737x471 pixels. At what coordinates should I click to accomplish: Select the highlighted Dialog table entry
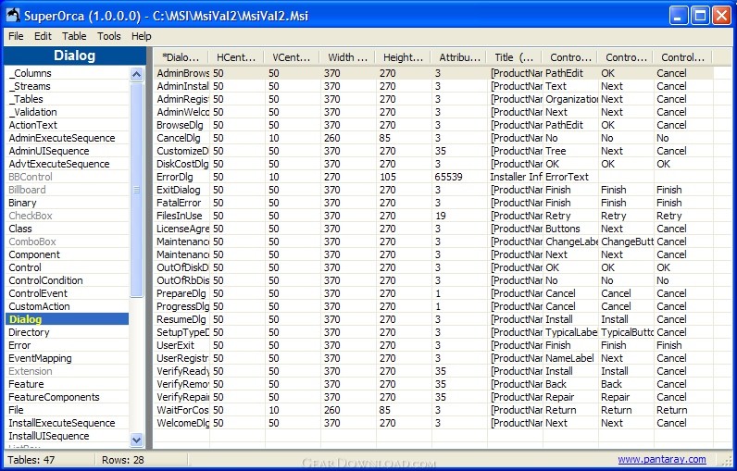67,319
